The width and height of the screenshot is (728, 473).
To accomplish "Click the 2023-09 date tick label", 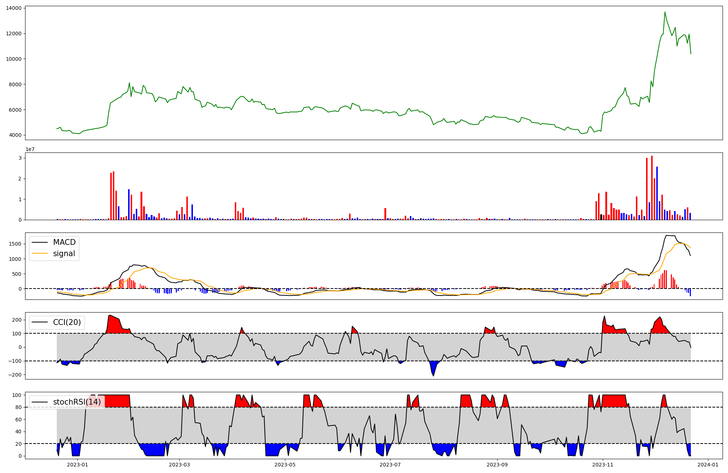I will point(497,465).
